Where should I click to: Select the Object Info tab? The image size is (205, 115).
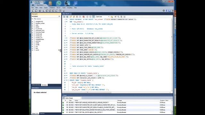point(35,113)
